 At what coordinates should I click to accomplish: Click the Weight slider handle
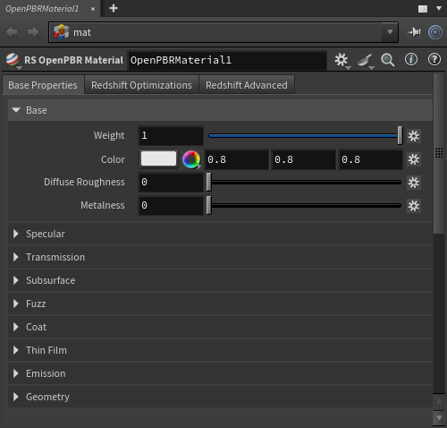point(400,135)
